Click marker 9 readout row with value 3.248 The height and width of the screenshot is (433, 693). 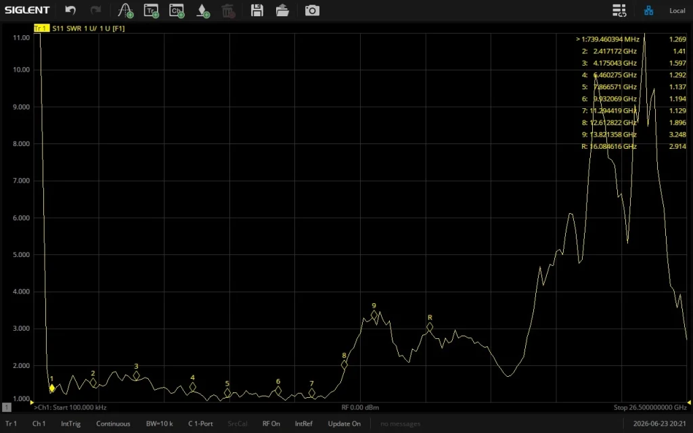633,135
